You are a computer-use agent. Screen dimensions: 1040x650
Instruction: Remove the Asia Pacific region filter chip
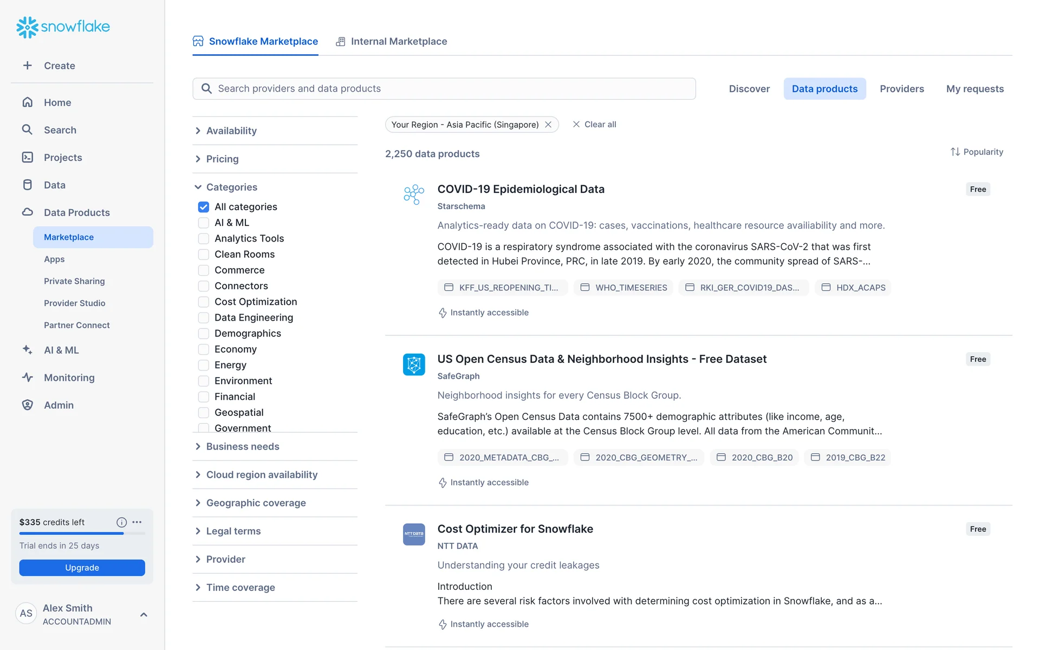pyautogui.click(x=548, y=125)
